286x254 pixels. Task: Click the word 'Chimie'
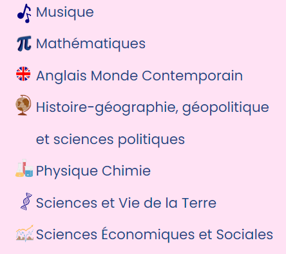click(x=126, y=170)
